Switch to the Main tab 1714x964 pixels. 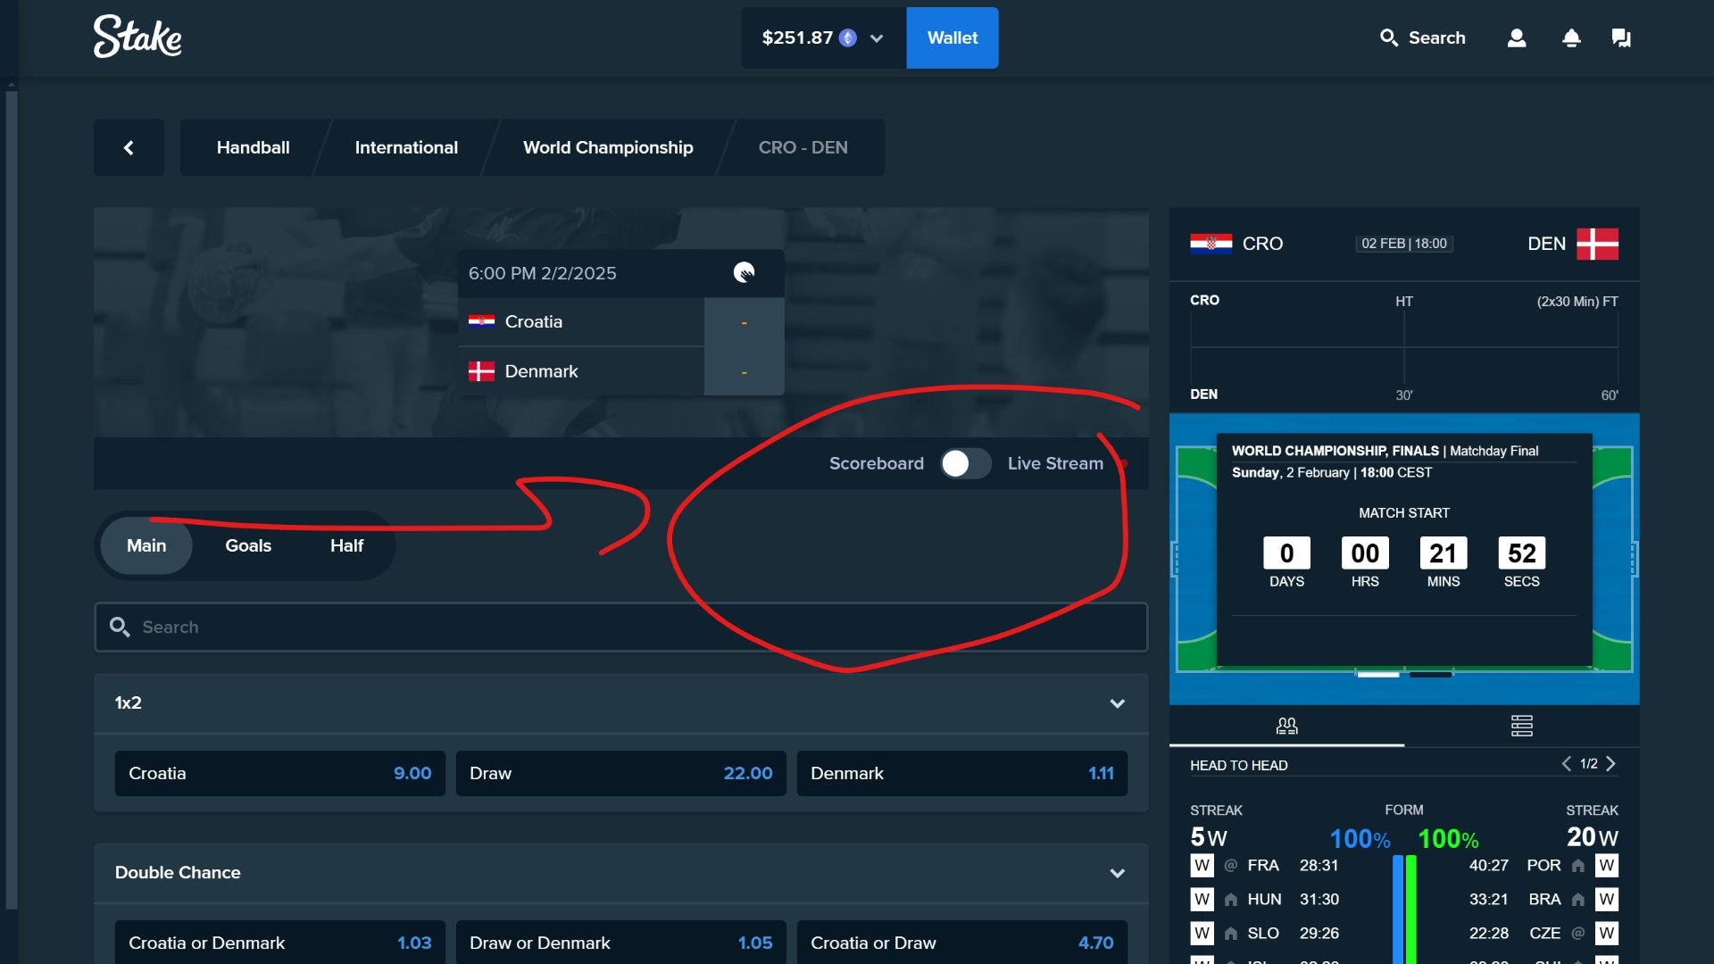tap(146, 545)
